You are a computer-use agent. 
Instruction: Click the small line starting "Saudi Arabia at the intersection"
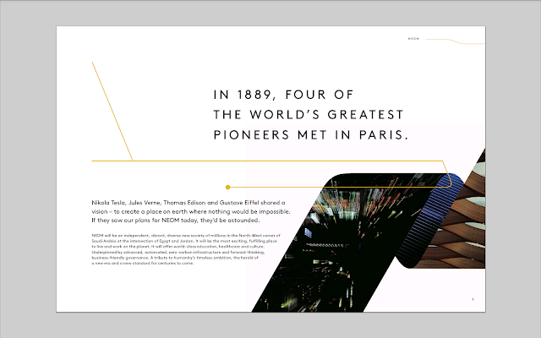(x=184, y=241)
